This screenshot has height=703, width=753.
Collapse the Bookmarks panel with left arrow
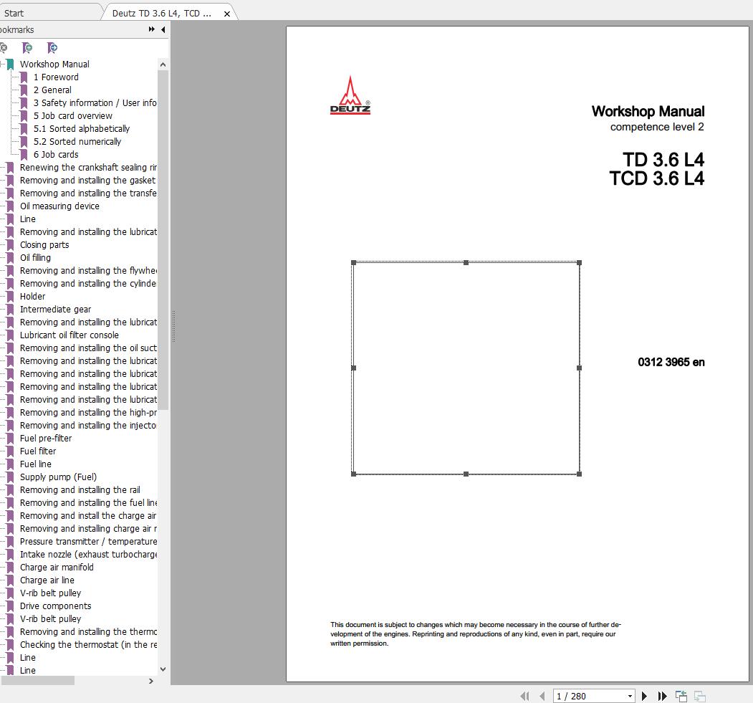163,29
